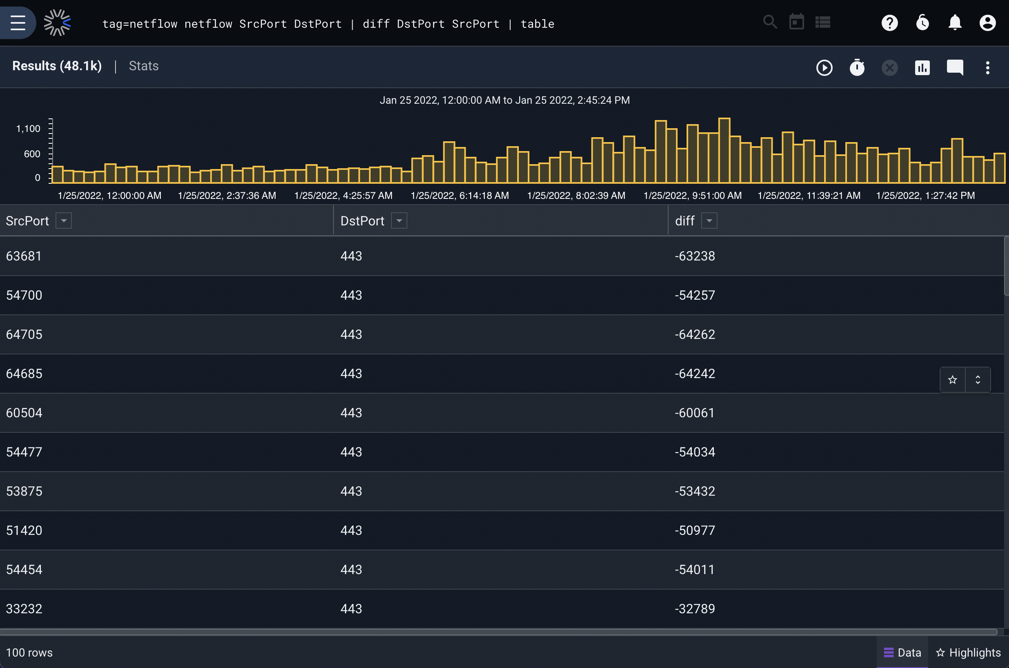Expand the diff column dropdown

pyautogui.click(x=709, y=220)
